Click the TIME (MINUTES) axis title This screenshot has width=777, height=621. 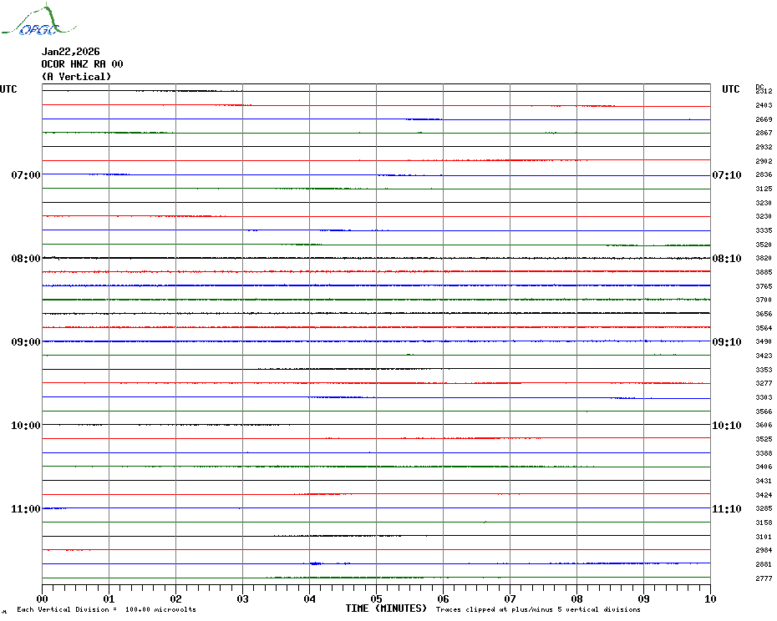pos(386,608)
